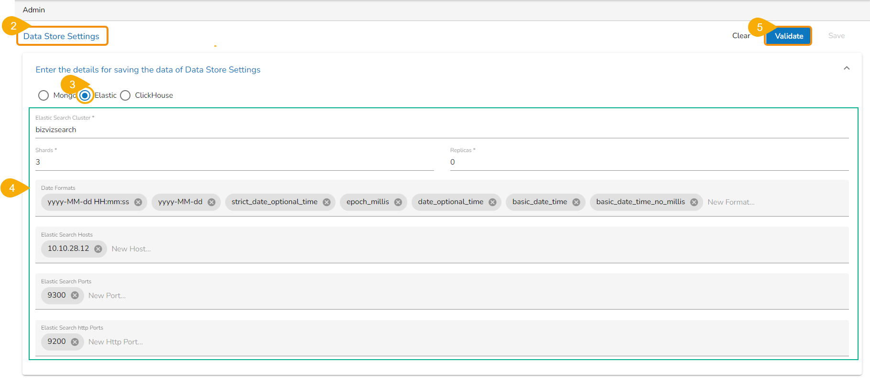Remove the basic_date_time_no_millis format chip
The width and height of the screenshot is (870, 383).
click(694, 202)
